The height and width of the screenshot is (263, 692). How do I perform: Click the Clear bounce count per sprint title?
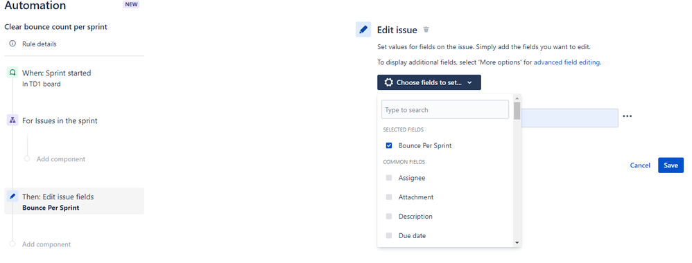[56, 27]
